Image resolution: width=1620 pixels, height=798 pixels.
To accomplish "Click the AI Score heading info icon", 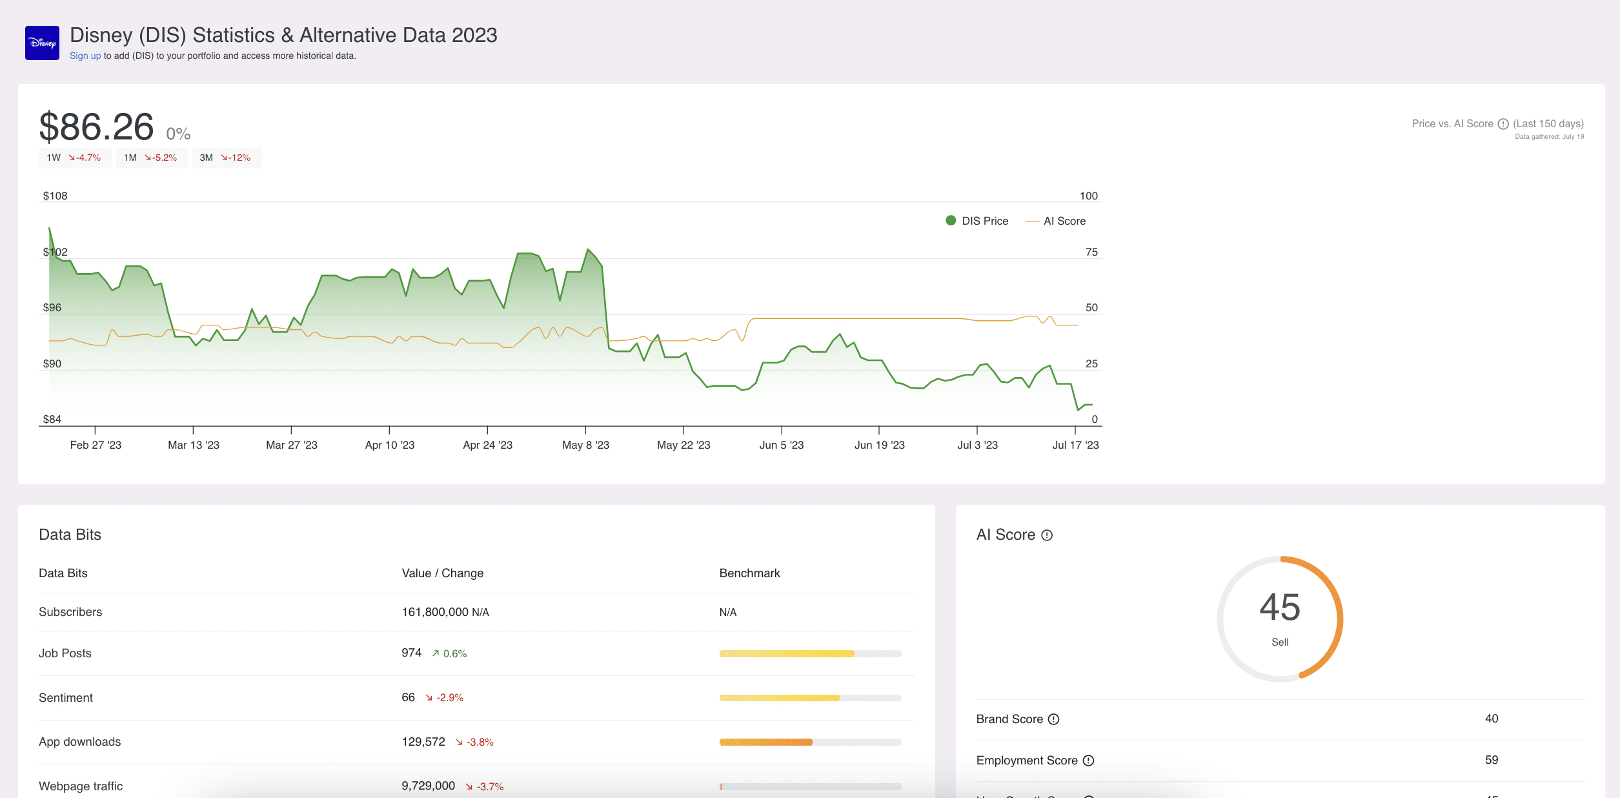I will pyautogui.click(x=1047, y=535).
